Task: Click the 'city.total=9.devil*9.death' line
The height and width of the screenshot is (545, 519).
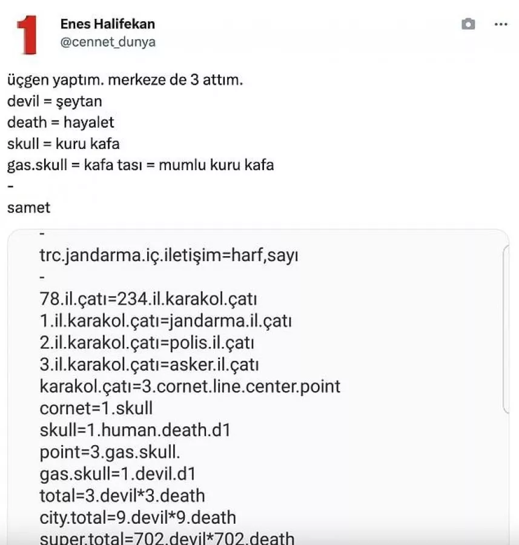Action: coord(137,518)
